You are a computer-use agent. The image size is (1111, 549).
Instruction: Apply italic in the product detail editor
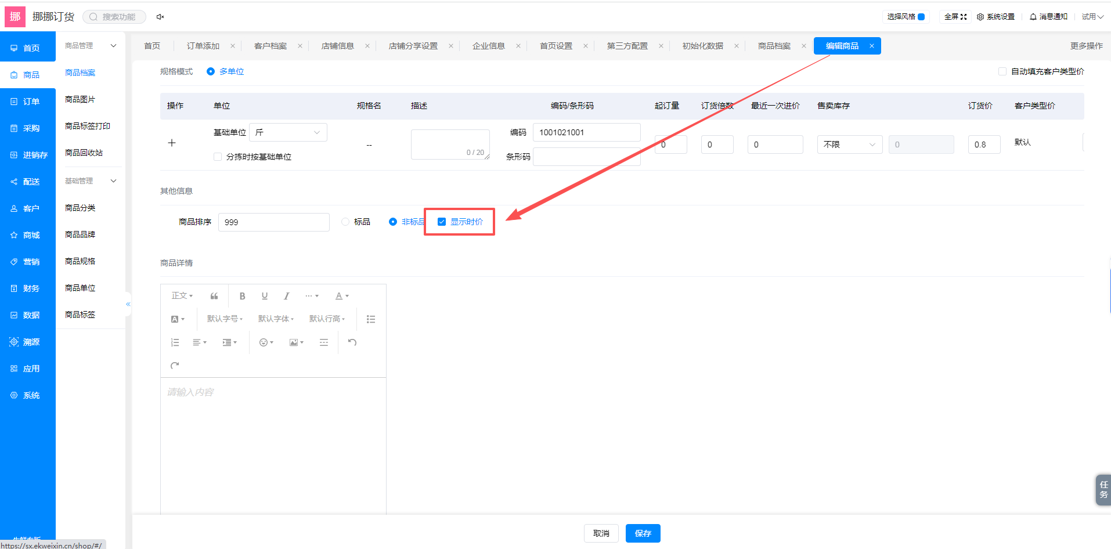[287, 296]
